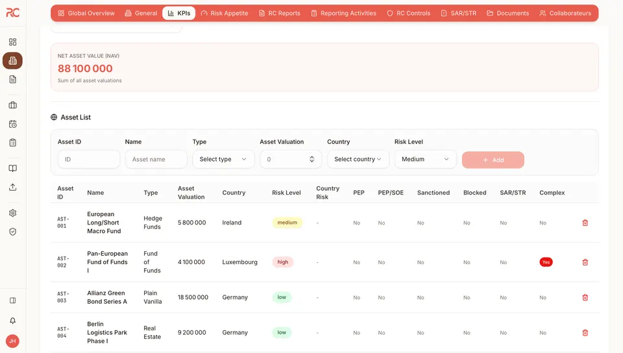Click the upload icon in sidebar

tap(13, 187)
